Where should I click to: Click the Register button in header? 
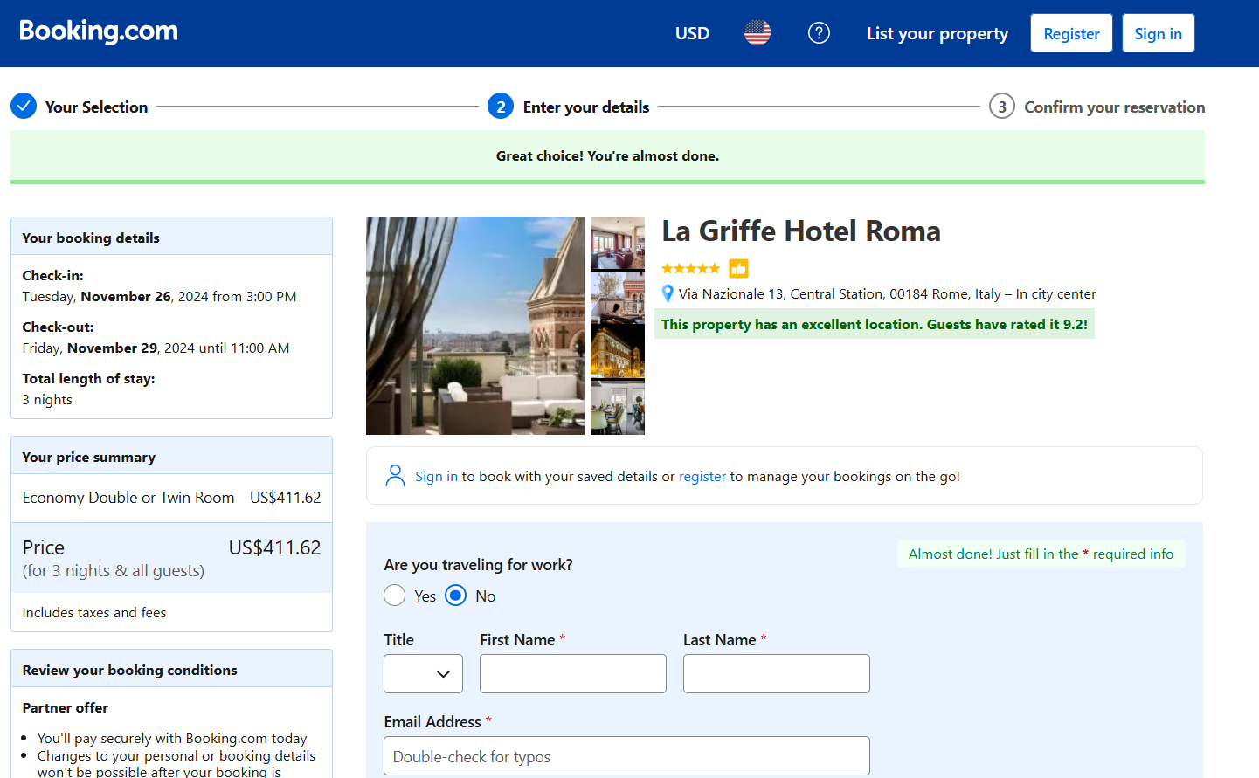(1070, 33)
